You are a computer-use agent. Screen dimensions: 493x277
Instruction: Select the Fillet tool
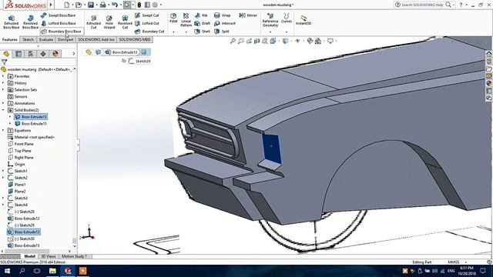[173, 18]
